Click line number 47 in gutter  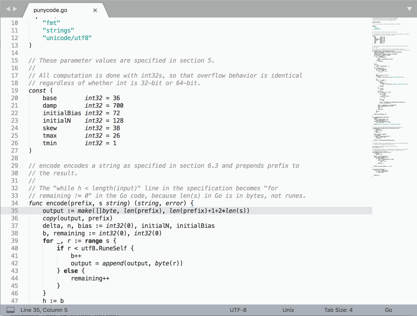coord(15,301)
